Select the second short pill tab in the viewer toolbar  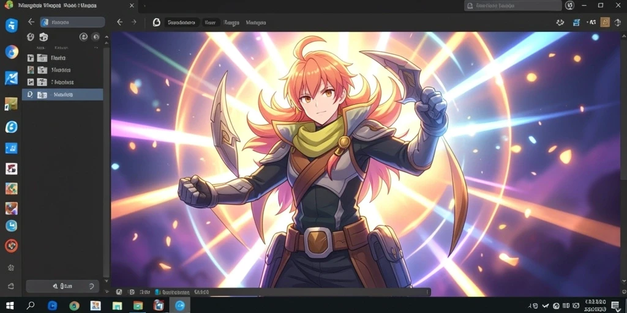coord(211,23)
